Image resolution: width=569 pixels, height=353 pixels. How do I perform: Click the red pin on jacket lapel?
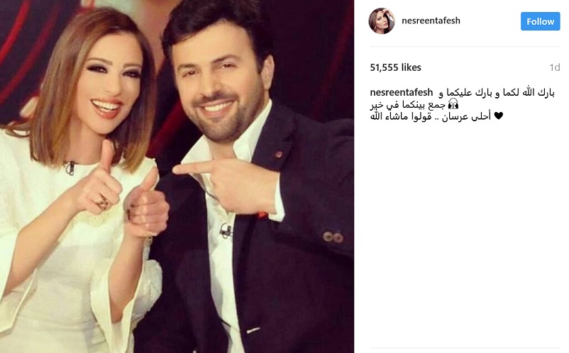tap(278, 155)
